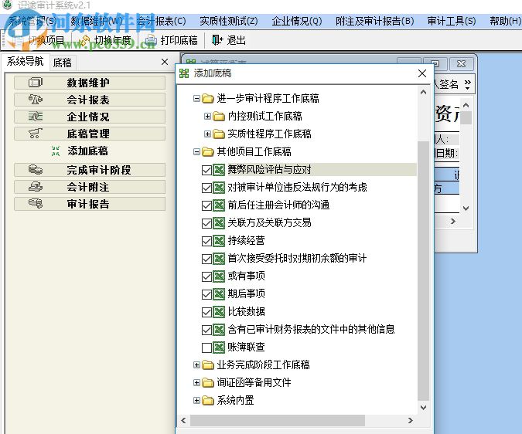Expand 业务完成阶段工作底稿 node

[196, 364]
